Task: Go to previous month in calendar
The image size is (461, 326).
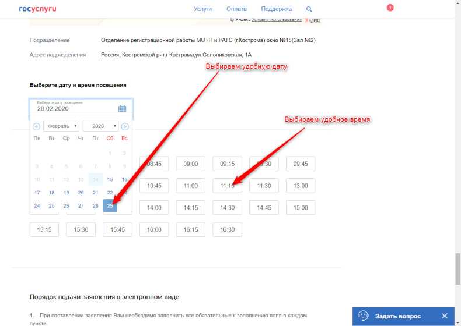Action: [36, 126]
